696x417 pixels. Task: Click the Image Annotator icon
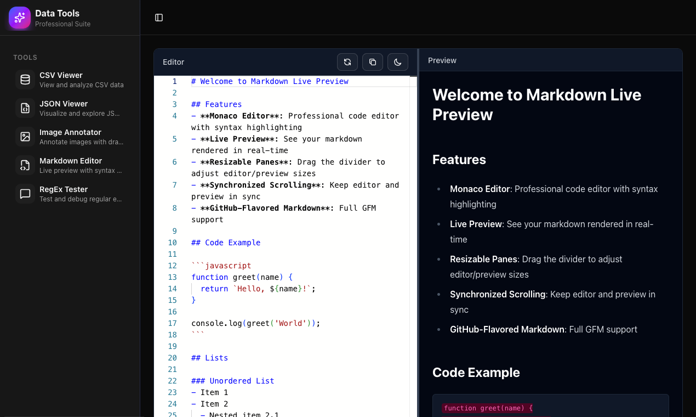25,136
